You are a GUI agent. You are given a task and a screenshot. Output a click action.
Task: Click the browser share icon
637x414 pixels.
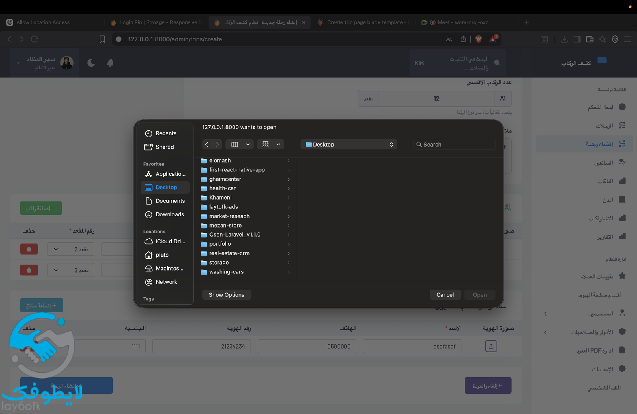[463, 39]
